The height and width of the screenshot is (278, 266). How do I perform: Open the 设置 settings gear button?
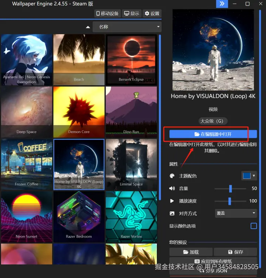[x=152, y=13]
